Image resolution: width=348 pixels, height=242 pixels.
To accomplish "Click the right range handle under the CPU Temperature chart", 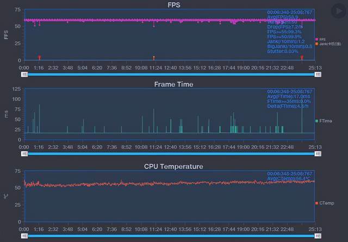I will pyautogui.click(x=318, y=236).
